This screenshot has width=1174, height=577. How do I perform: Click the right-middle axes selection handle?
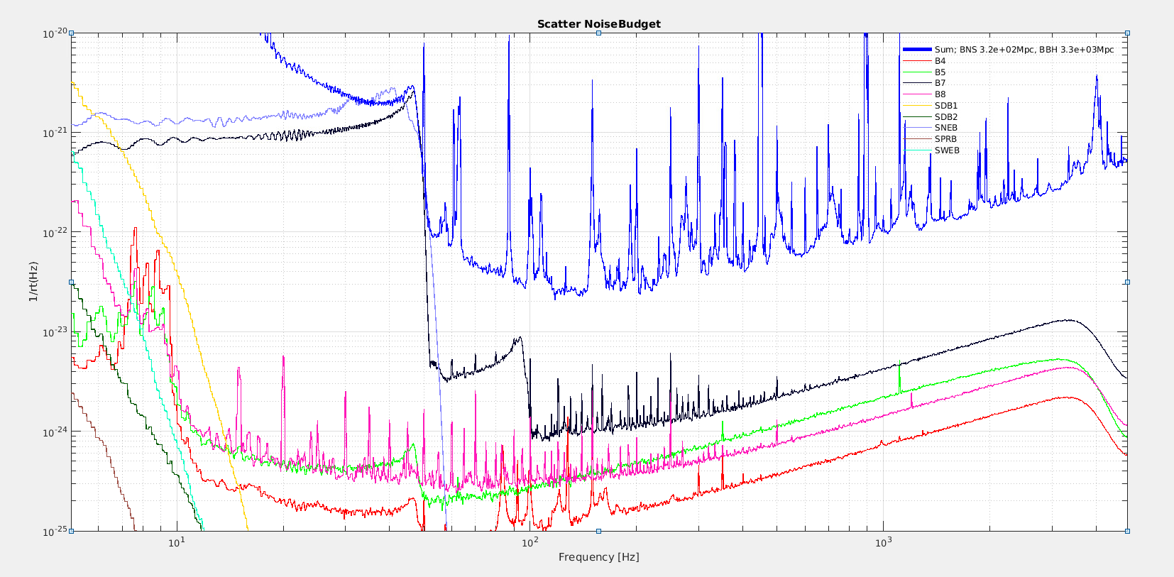pos(1127,282)
